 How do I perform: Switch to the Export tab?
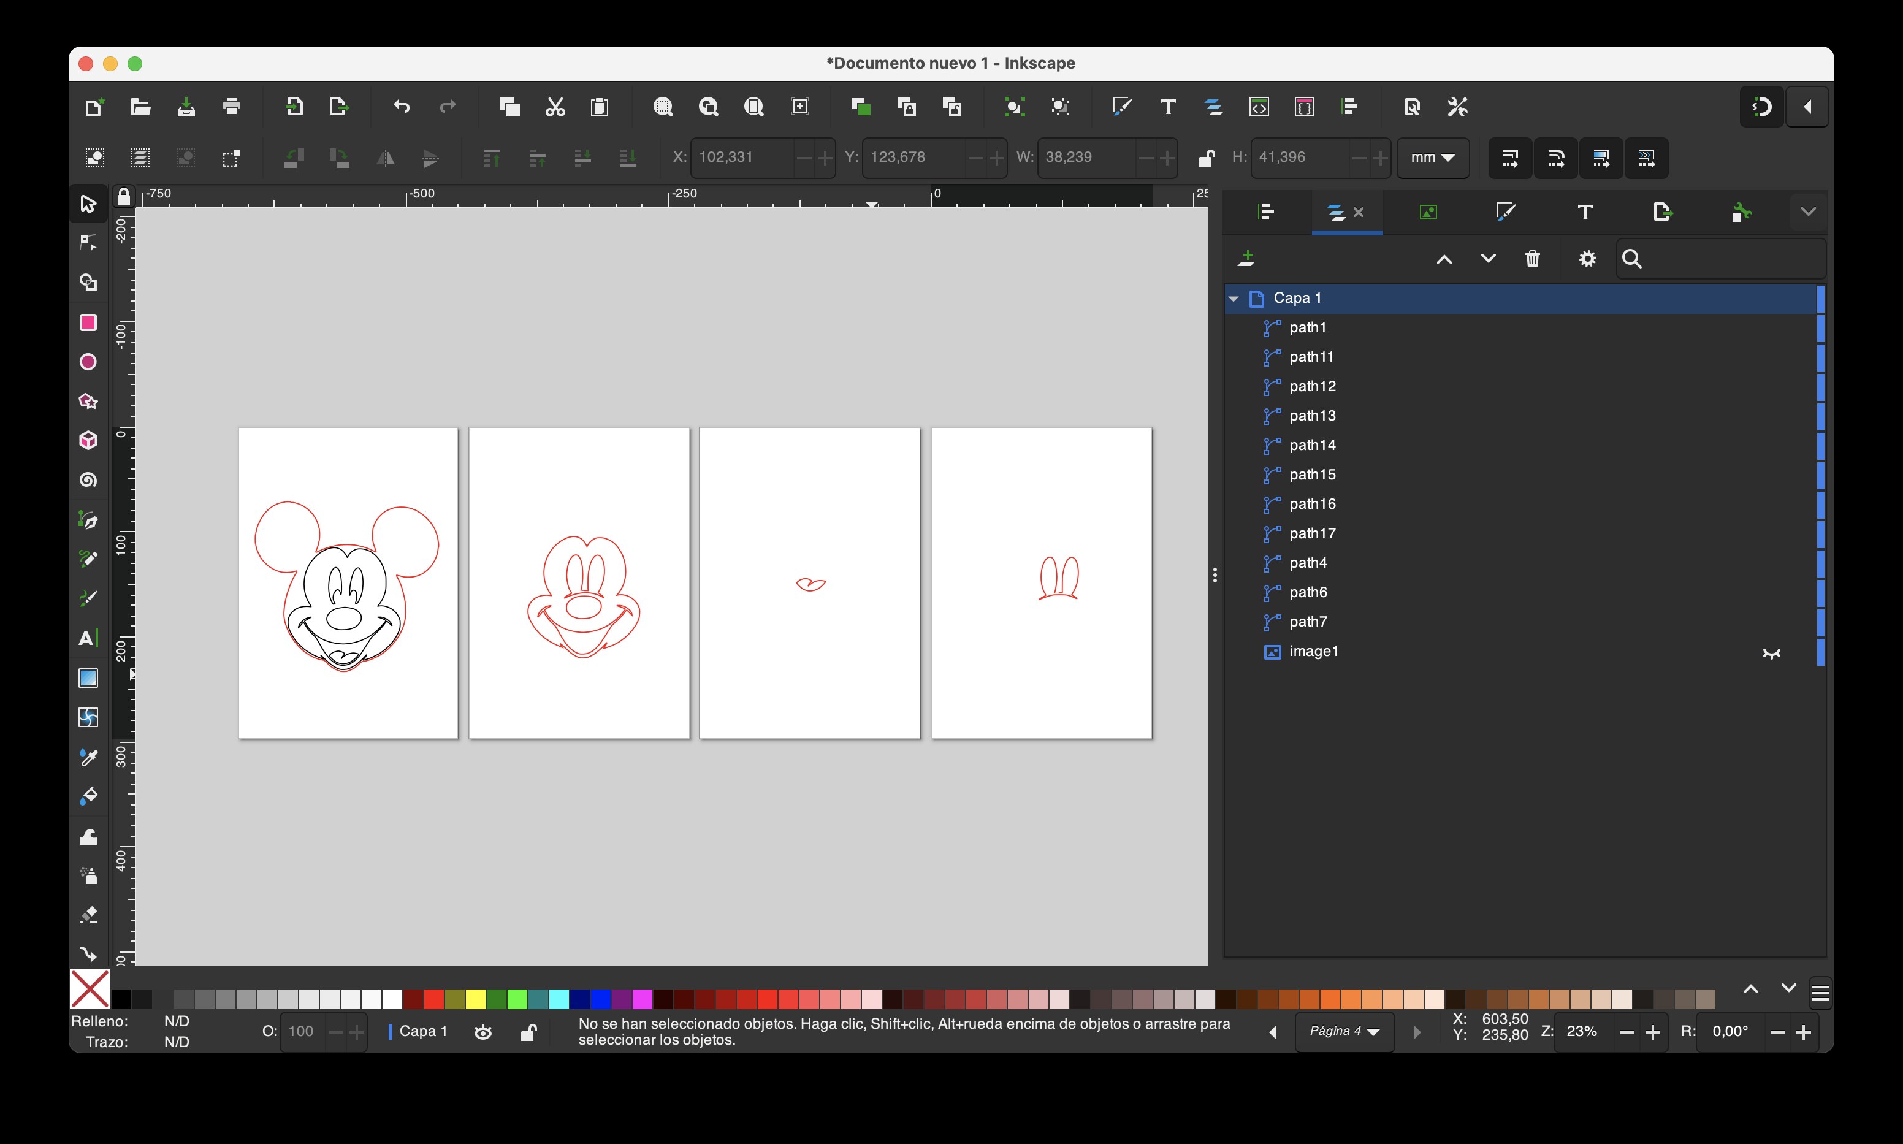tap(1663, 212)
